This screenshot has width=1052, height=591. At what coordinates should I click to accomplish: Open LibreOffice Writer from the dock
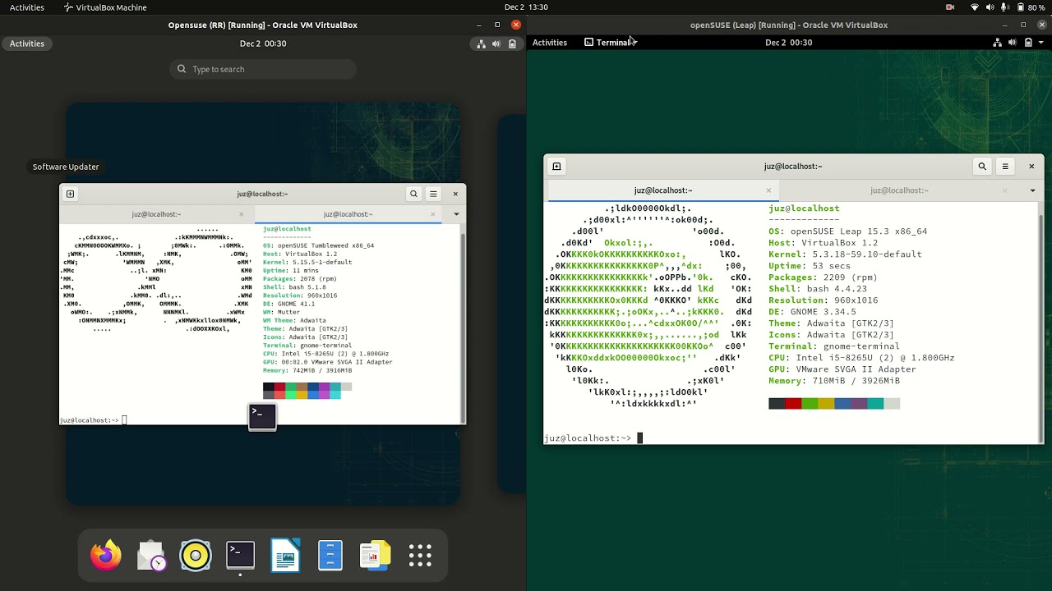point(285,556)
